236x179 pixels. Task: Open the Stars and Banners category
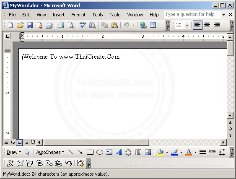(59, 163)
